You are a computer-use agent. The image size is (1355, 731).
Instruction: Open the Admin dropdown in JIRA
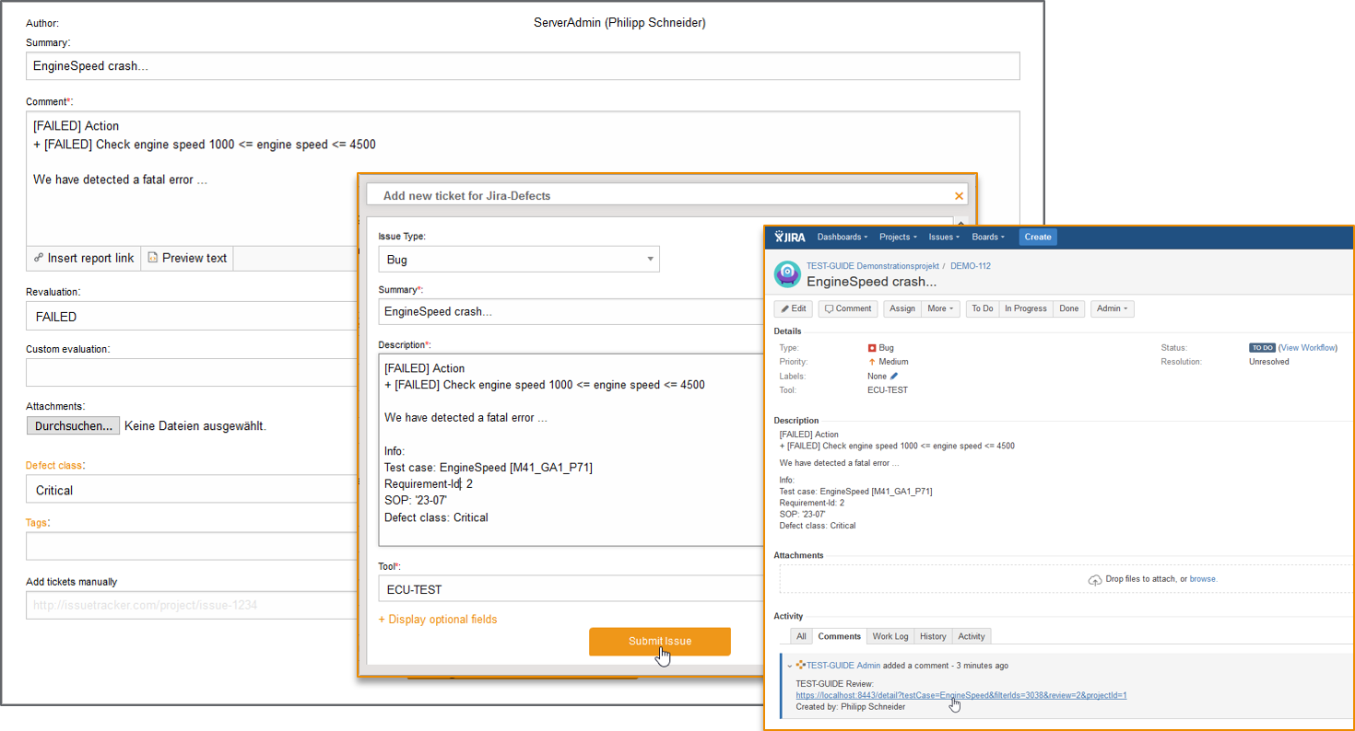tap(1112, 308)
